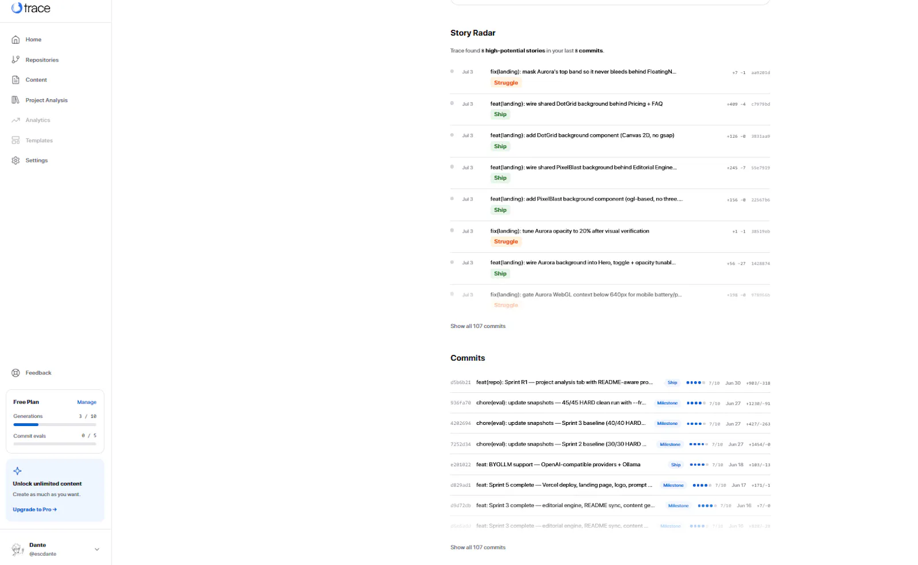
Task: Click Ship badge on commit d5b6b21
Action: [x=672, y=382]
